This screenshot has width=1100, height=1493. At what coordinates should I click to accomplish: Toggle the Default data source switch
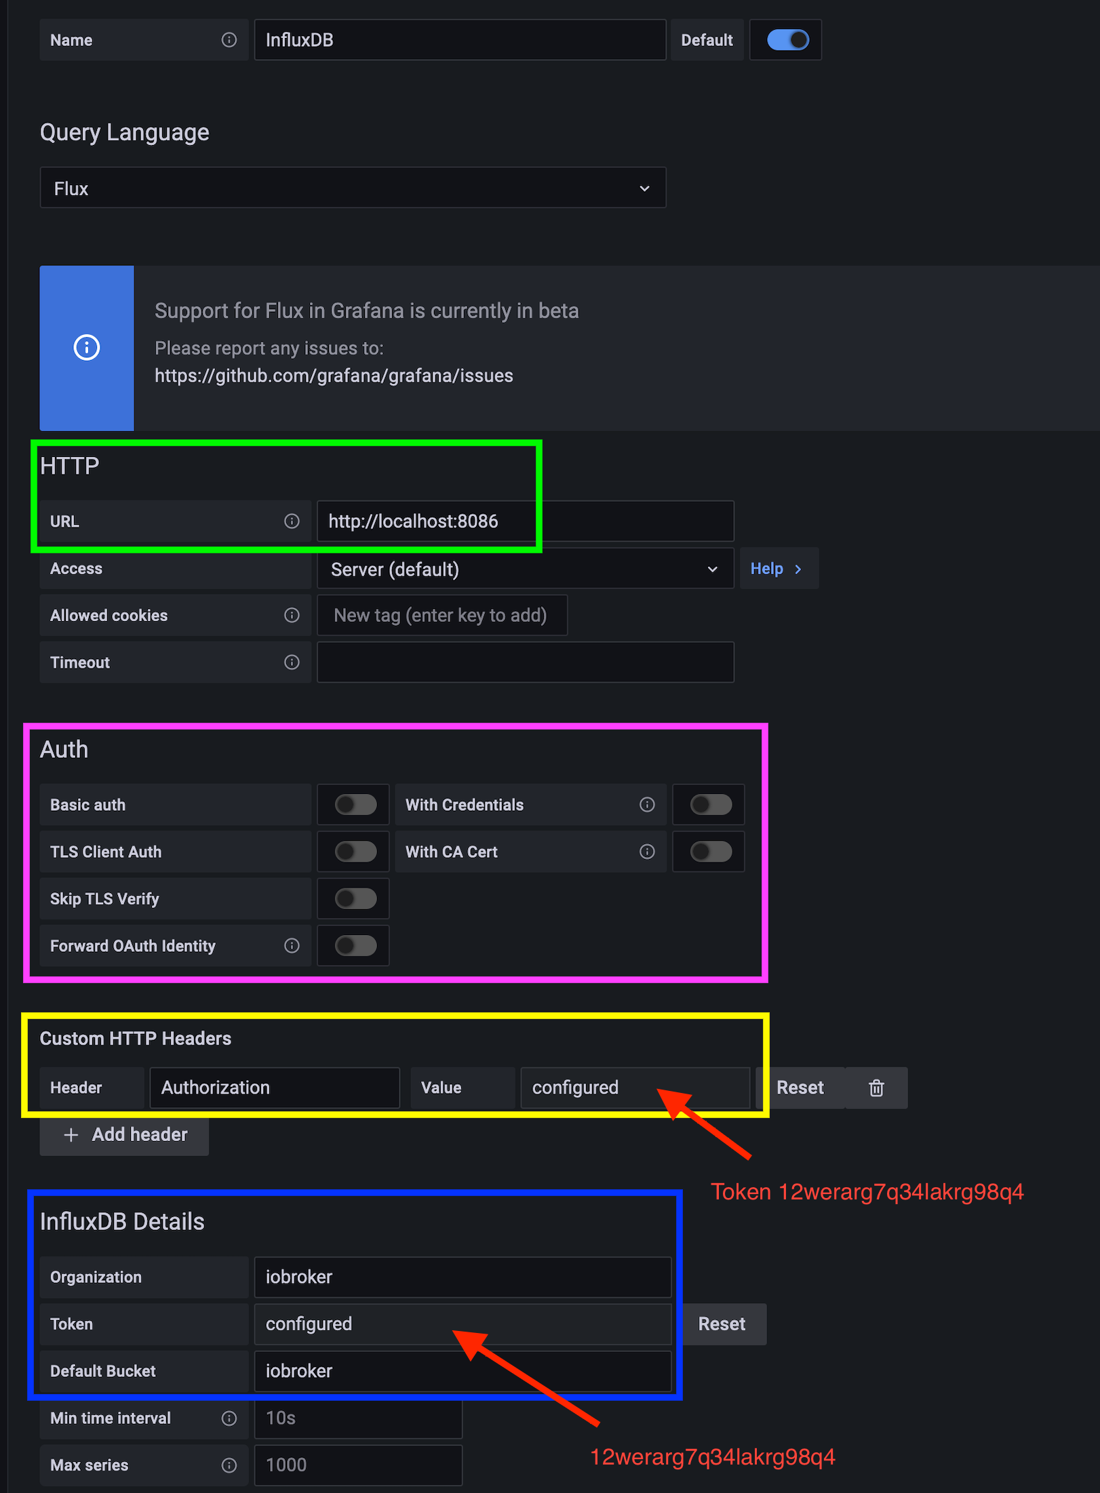[x=787, y=40]
